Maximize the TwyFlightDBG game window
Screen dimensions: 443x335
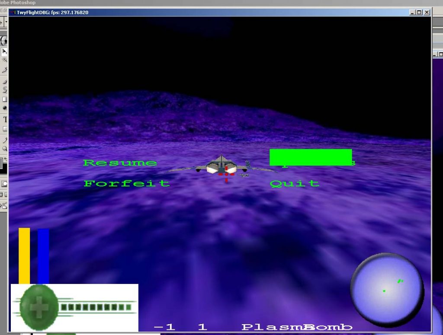419,13
